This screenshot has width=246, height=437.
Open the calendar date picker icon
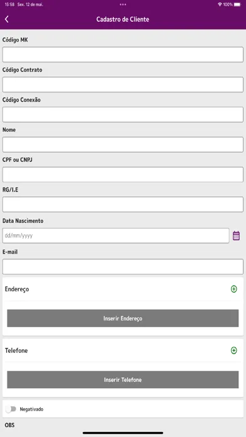(236, 236)
